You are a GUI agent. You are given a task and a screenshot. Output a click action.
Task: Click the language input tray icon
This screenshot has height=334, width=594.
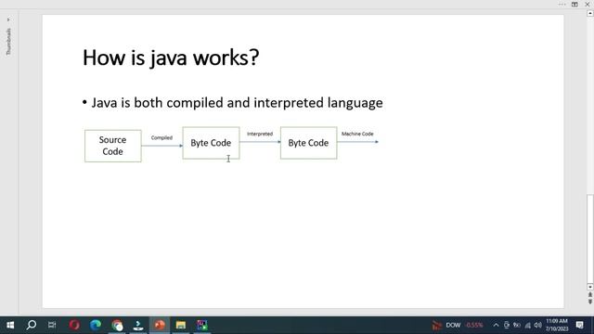pyautogui.click(x=517, y=325)
